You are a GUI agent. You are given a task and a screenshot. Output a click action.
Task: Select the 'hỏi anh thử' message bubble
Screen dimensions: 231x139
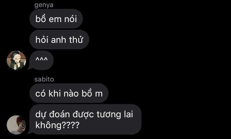coord(59,40)
